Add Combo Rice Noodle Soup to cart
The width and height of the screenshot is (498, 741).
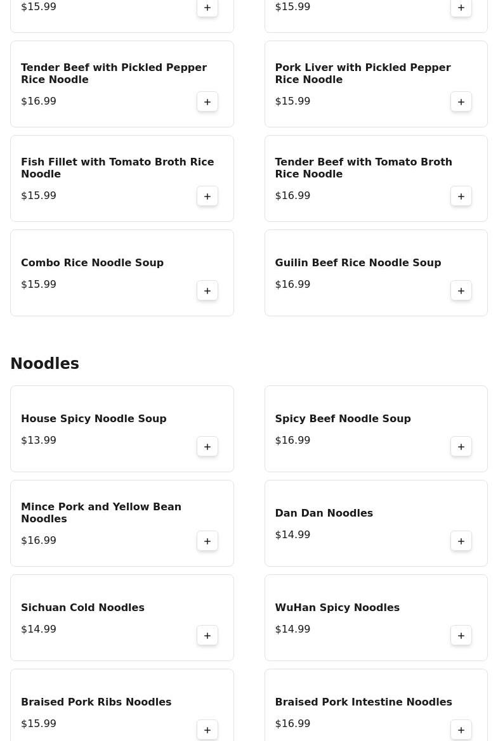click(x=207, y=291)
